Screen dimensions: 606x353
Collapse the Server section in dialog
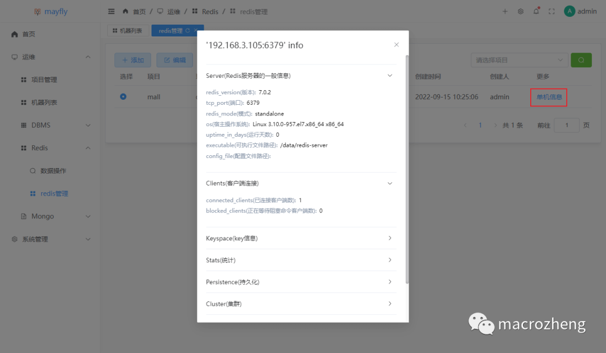[390, 75]
